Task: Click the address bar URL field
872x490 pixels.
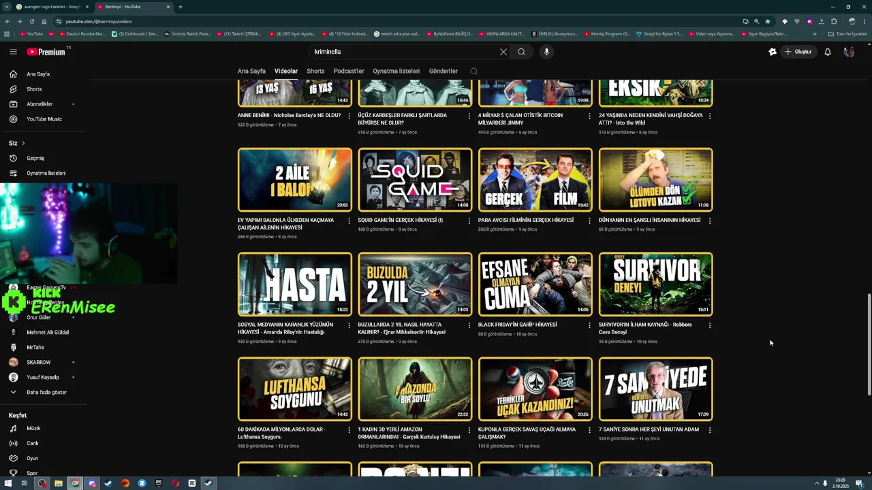Action: point(395,21)
